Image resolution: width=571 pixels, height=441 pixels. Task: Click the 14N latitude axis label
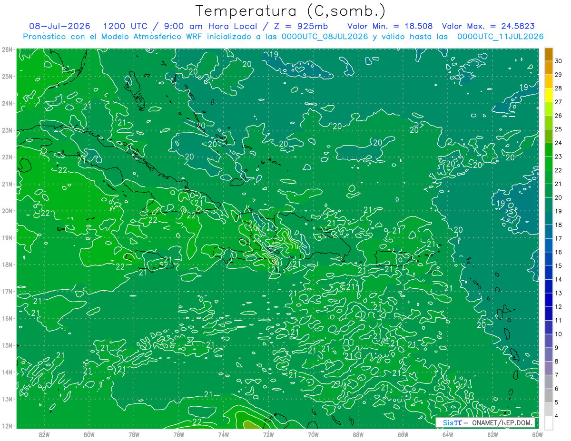[x=7, y=372]
